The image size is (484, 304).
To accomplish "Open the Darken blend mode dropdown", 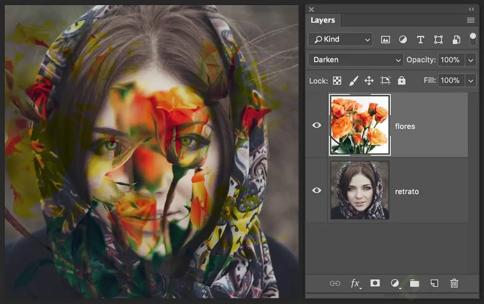I will [x=355, y=60].
